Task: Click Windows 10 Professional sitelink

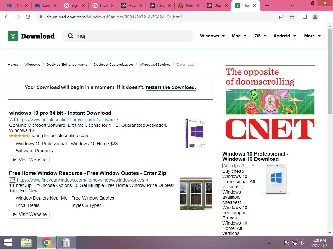Action: point(41,144)
